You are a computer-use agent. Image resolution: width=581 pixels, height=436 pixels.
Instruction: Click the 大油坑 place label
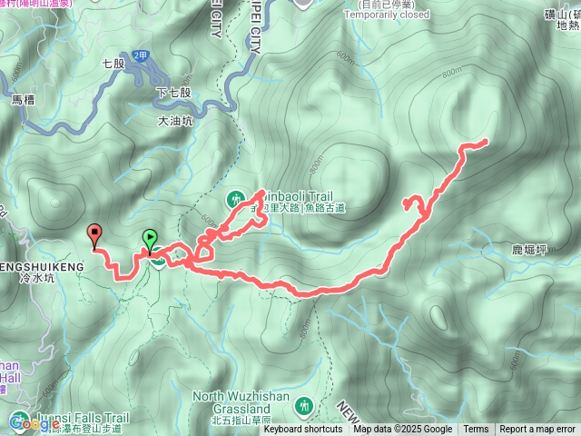tap(175, 121)
